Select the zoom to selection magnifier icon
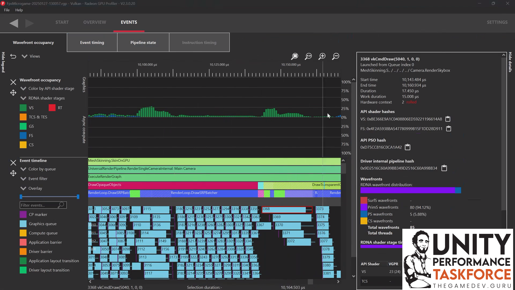This screenshot has width=515, height=290. click(x=295, y=56)
